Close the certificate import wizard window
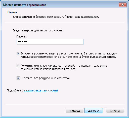 click(122, 5)
